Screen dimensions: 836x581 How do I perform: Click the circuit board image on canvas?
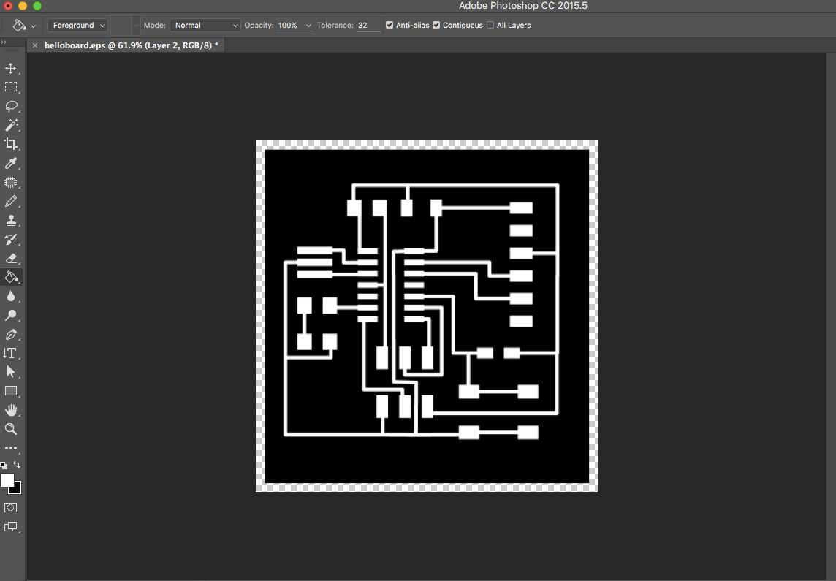click(x=427, y=316)
